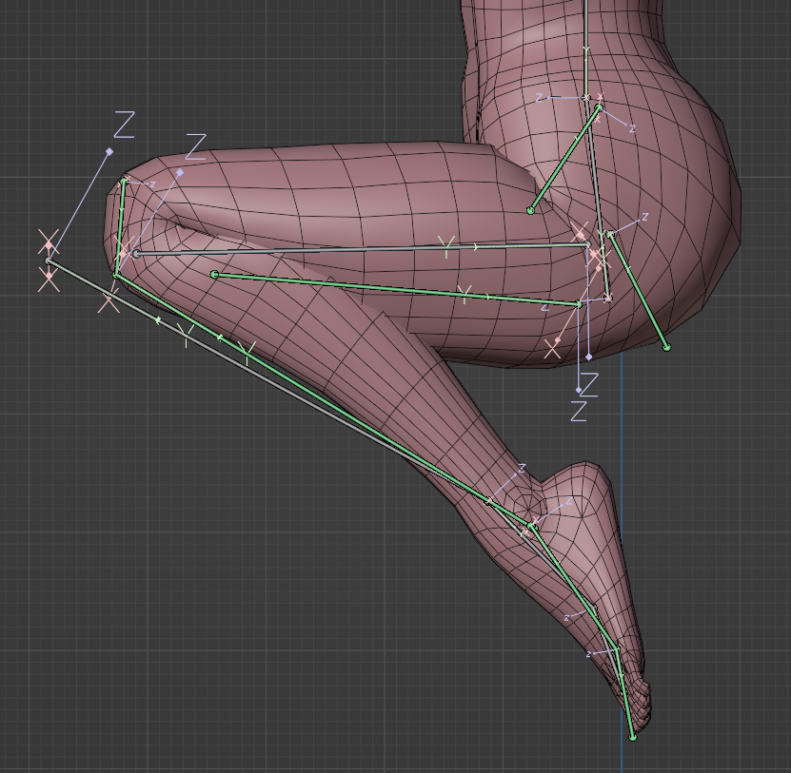Select the vertical gray spine bone at top

pyautogui.click(x=585, y=48)
